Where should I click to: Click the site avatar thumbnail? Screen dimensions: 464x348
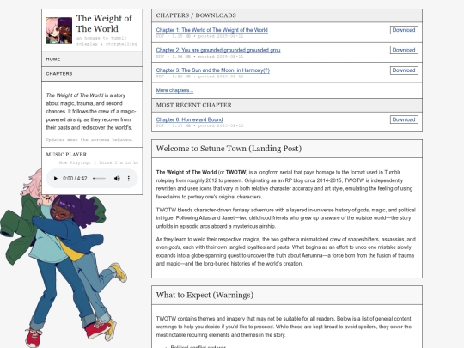coord(59,30)
